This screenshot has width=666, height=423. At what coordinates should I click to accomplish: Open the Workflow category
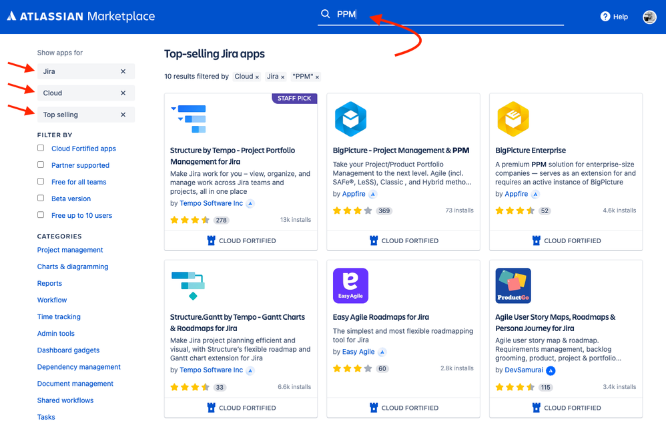52,300
